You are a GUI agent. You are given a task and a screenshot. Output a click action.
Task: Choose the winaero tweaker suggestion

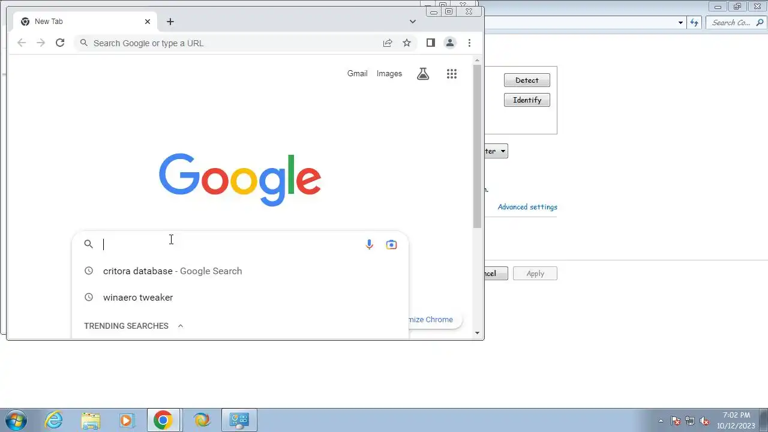tap(240, 297)
